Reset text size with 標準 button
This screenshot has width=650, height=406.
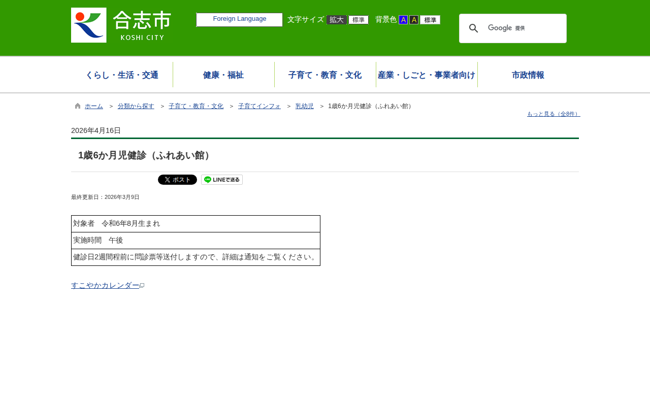359,20
